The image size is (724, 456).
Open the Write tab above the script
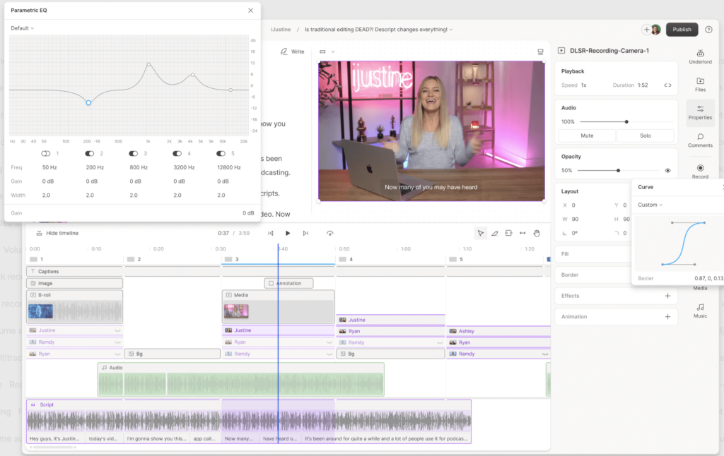coord(293,52)
